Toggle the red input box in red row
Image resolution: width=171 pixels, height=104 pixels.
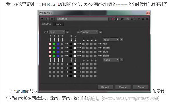[50, 44]
